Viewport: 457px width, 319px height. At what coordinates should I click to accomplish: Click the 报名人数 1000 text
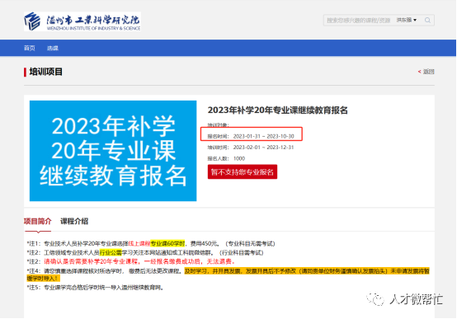(226, 158)
